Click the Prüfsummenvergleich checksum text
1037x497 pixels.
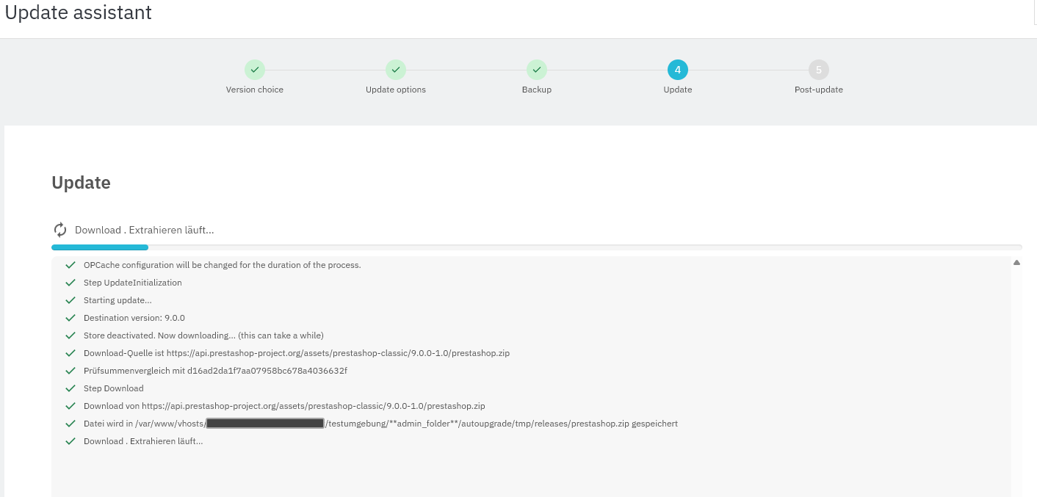click(215, 371)
